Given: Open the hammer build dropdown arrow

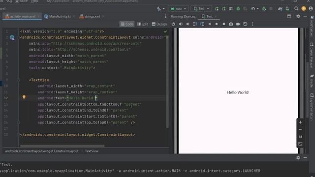Looking at the screenshot, I should pos(163,9).
